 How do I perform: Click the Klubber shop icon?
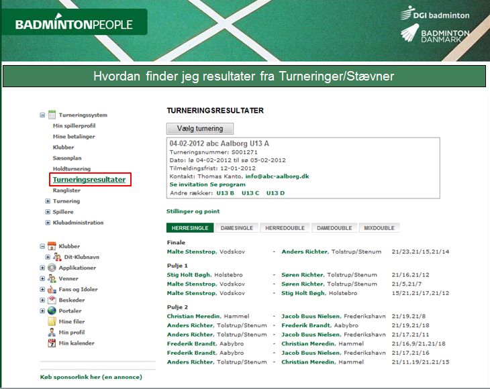click(x=52, y=246)
